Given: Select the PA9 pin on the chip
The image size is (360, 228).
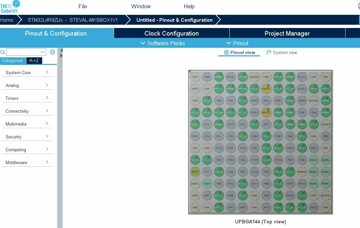Looking at the screenshot, I should click(302, 112).
